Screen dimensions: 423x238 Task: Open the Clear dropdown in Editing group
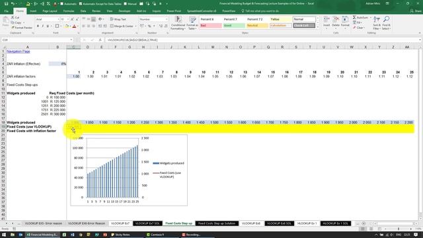(359, 28)
